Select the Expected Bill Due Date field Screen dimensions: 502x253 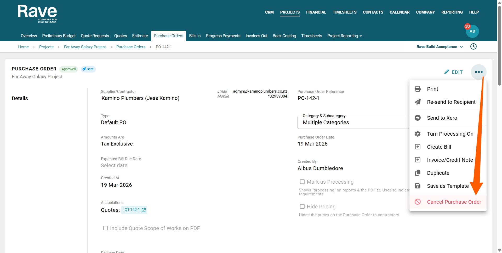[x=114, y=165]
